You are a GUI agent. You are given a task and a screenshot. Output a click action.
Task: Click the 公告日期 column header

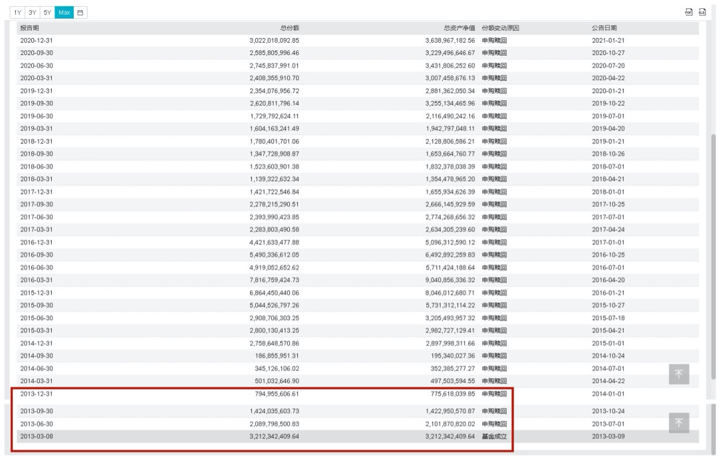604,28
